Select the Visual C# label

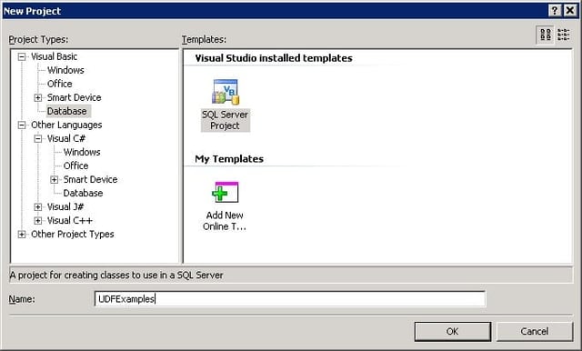(66, 139)
